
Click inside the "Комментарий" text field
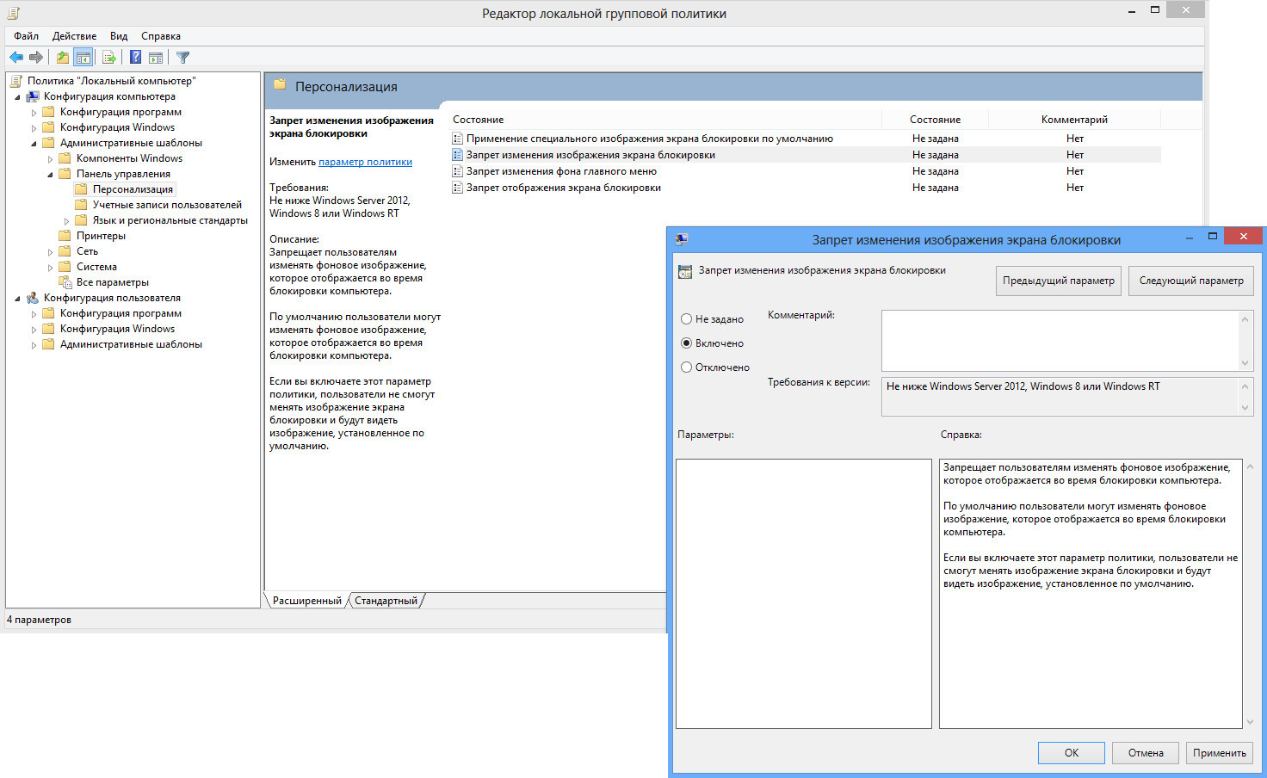click(1059, 341)
